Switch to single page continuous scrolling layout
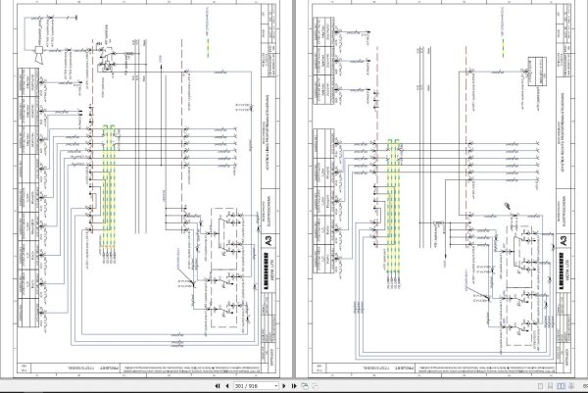 click(x=550, y=386)
